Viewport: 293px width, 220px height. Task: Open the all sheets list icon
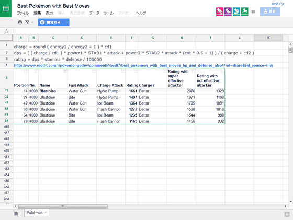point(16,214)
